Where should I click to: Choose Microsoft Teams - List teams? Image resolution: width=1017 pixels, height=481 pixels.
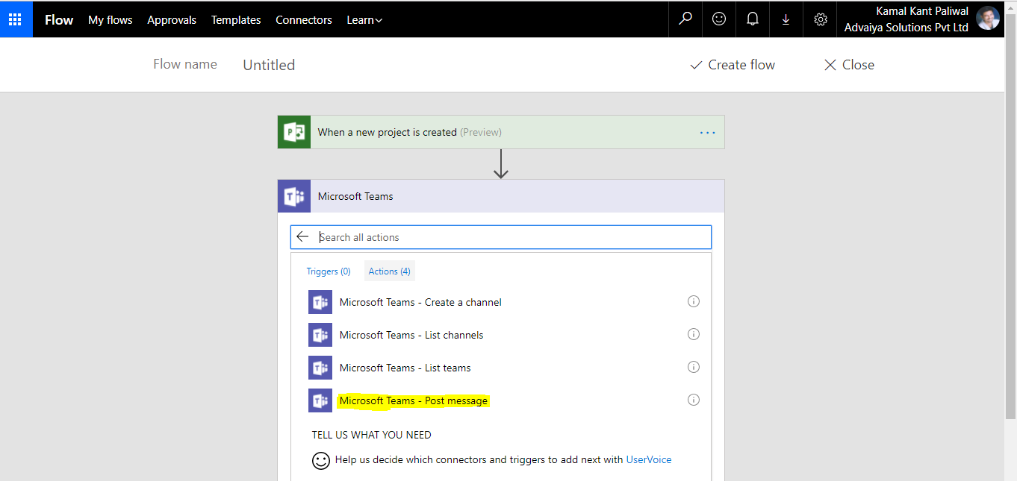[405, 368]
